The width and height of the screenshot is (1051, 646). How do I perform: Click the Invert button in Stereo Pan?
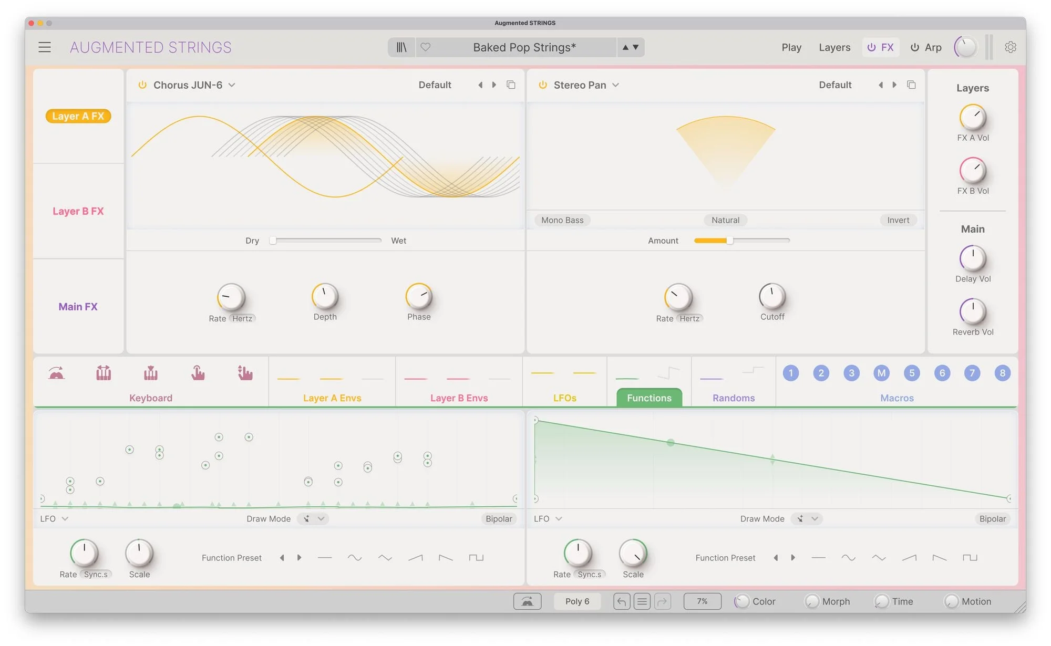click(898, 220)
